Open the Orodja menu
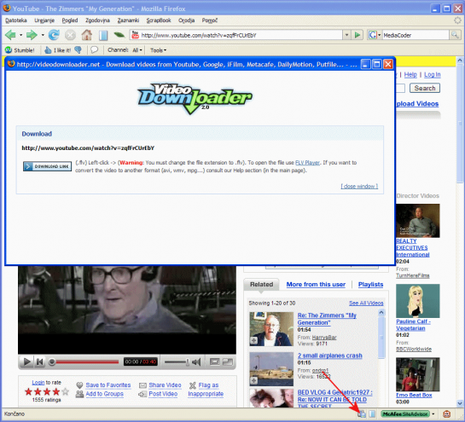465x422 pixels. 187,20
